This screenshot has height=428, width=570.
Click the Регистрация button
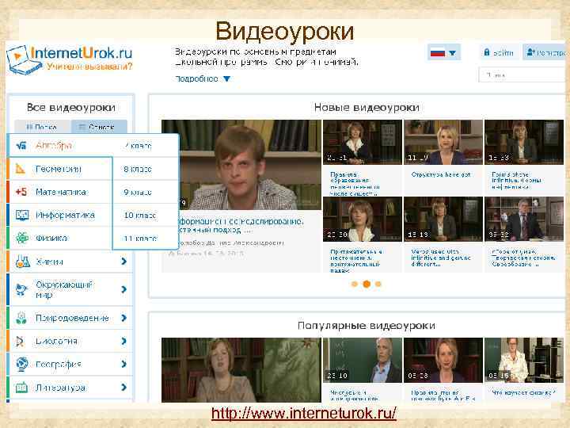click(x=545, y=53)
